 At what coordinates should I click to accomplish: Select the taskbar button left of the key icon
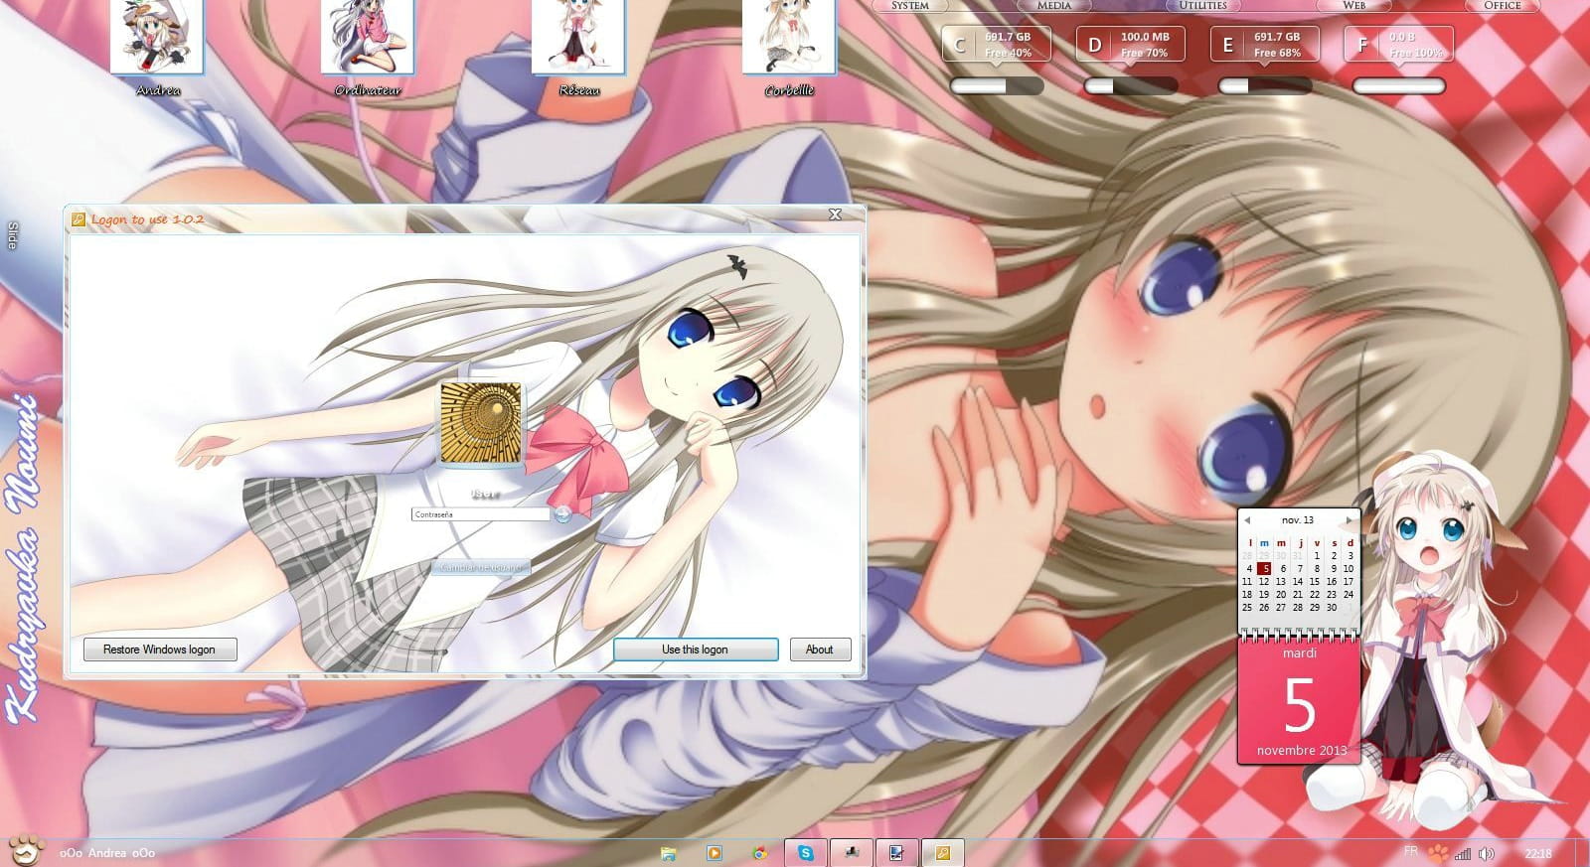click(897, 852)
